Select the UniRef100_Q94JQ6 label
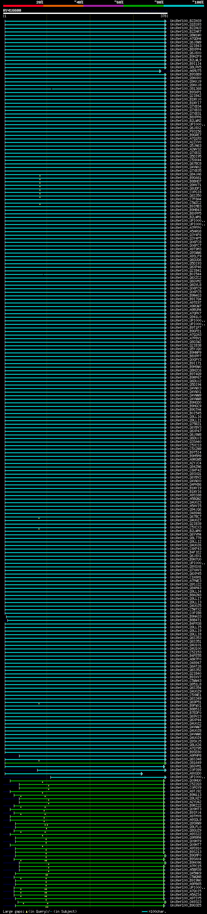This screenshot has height=914, width=207. tap(186, 509)
